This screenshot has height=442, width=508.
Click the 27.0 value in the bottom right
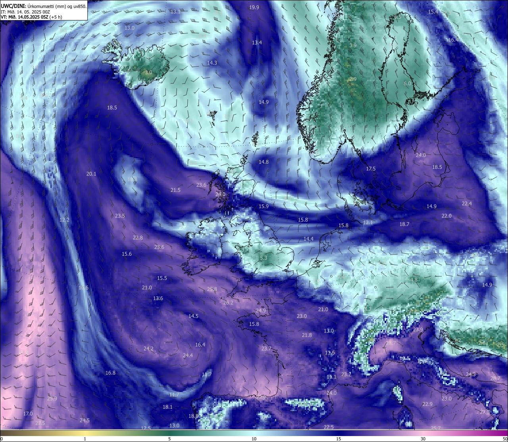click(x=485, y=412)
